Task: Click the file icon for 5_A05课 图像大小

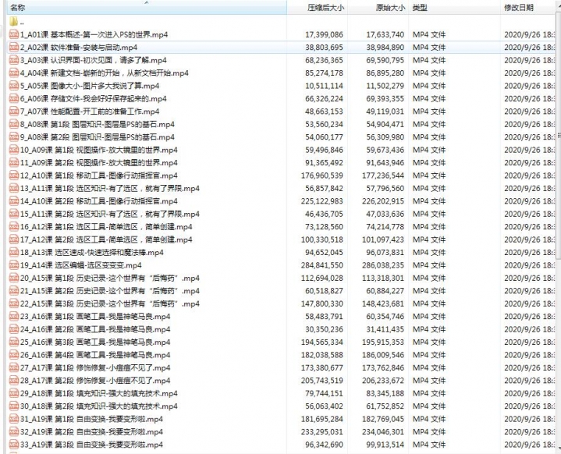Action: click(x=14, y=86)
